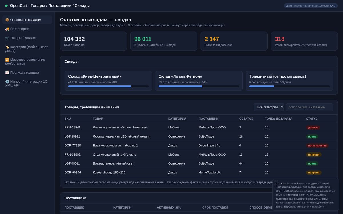Screen dimensions: 343x214
Task: Click норма badge for LGT-10932
Action: [x=312, y=137]
